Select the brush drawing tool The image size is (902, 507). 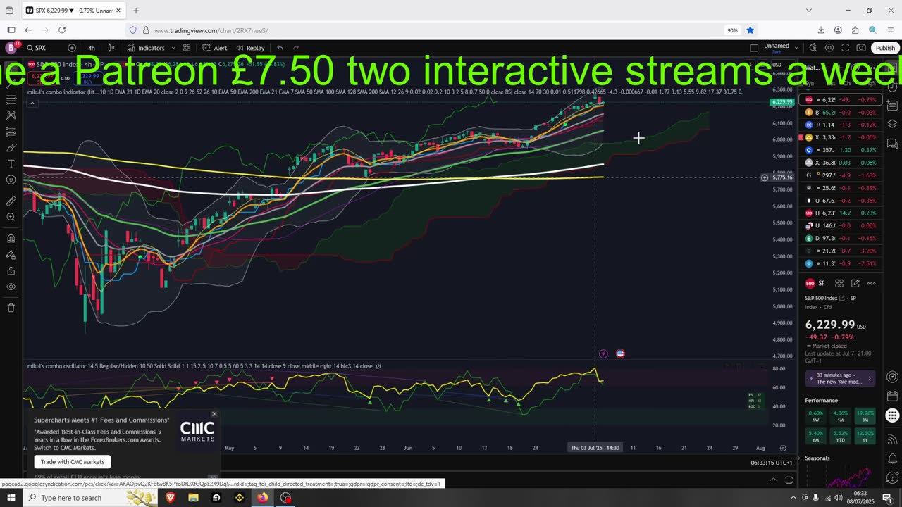tap(11, 148)
